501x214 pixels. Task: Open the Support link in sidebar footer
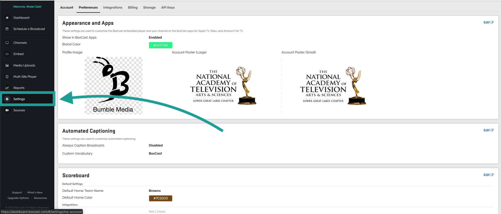[x=17, y=193]
